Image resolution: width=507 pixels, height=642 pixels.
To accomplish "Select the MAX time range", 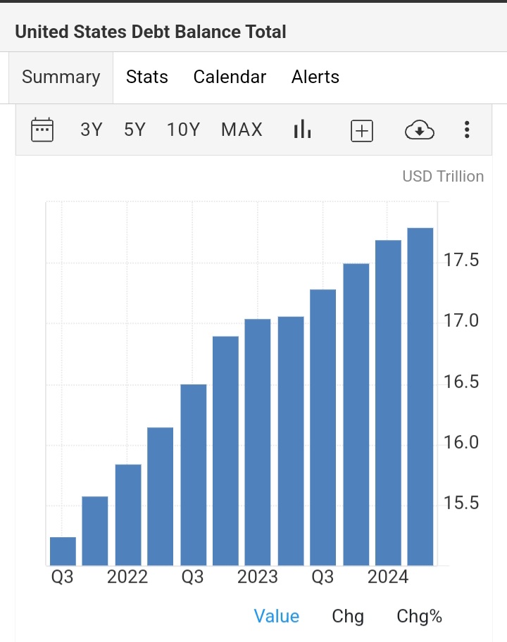I will click(242, 130).
